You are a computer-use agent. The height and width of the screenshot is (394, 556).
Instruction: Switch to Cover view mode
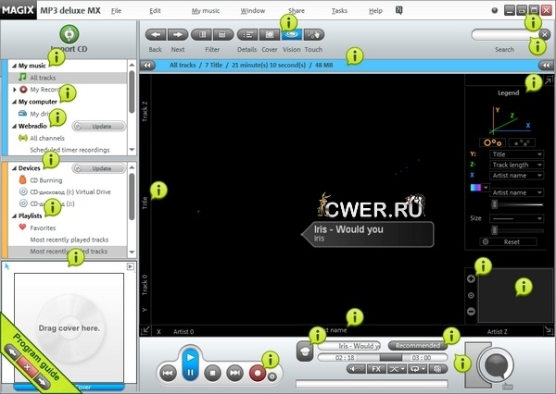coord(270,34)
